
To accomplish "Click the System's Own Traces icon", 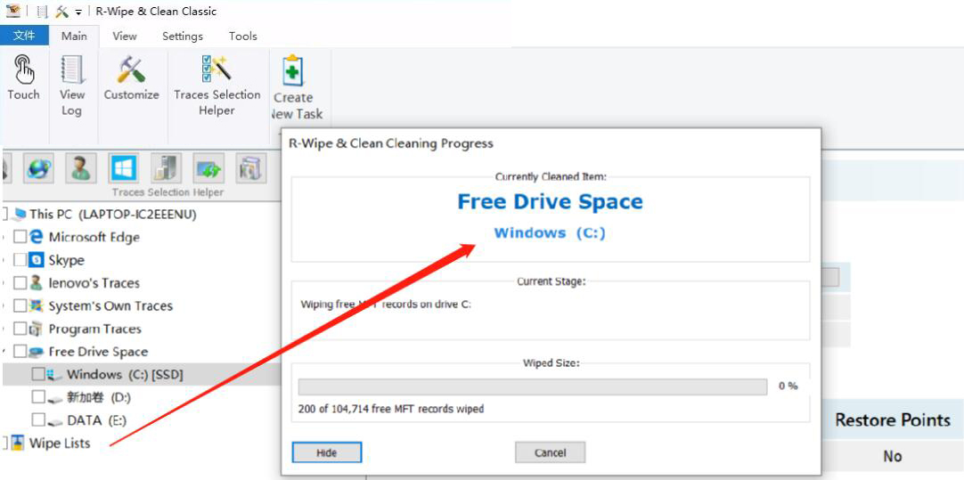I will (37, 305).
